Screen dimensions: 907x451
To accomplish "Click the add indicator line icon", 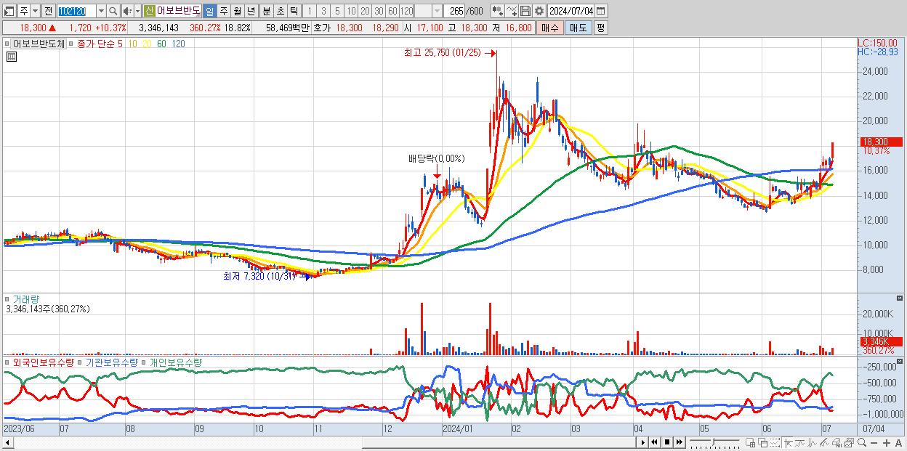I will [512, 12].
